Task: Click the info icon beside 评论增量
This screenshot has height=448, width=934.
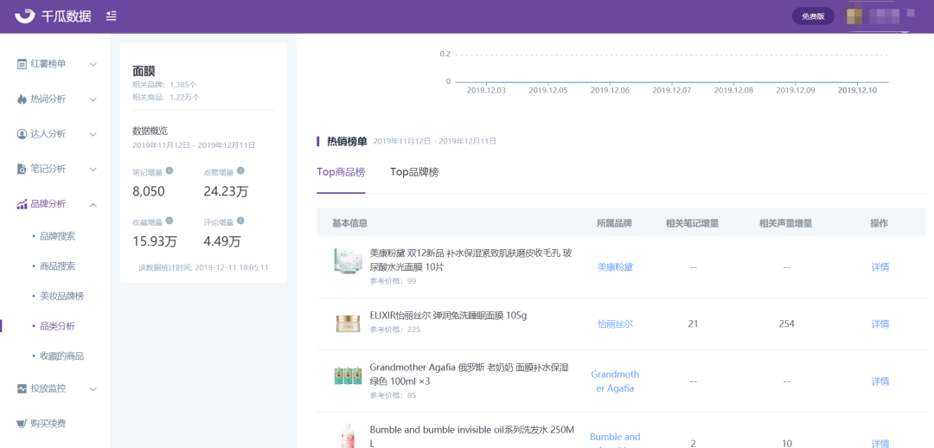Action: (x=240, y=221)
